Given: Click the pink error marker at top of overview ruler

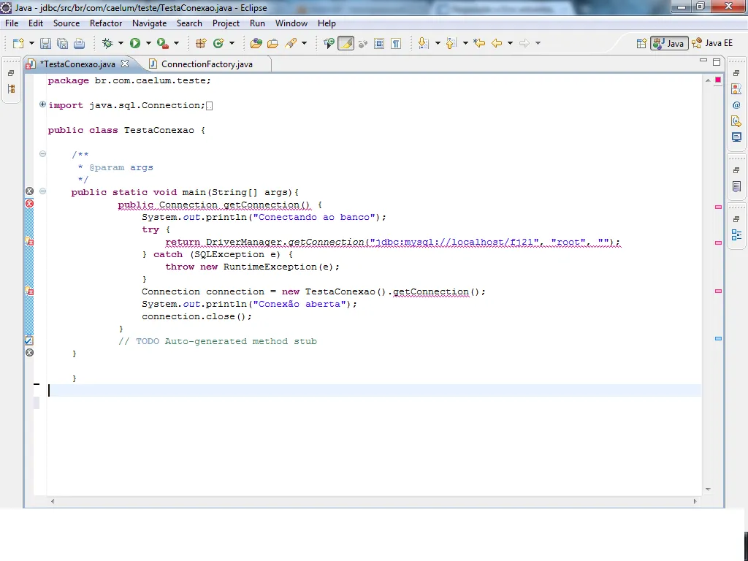Looking at the screenshot, I should [x=718, y=79].
